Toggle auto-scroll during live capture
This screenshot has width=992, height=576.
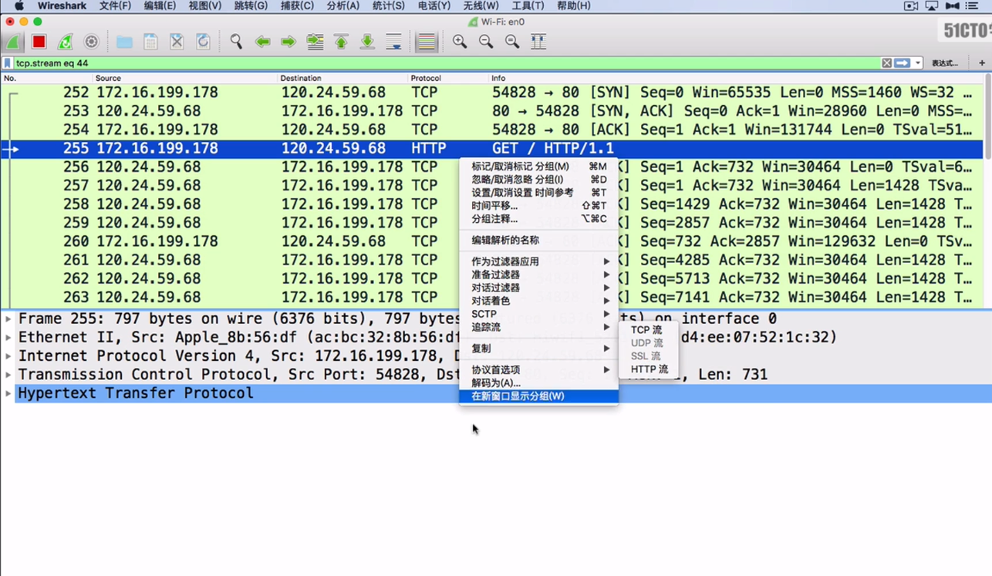point(393,42)
